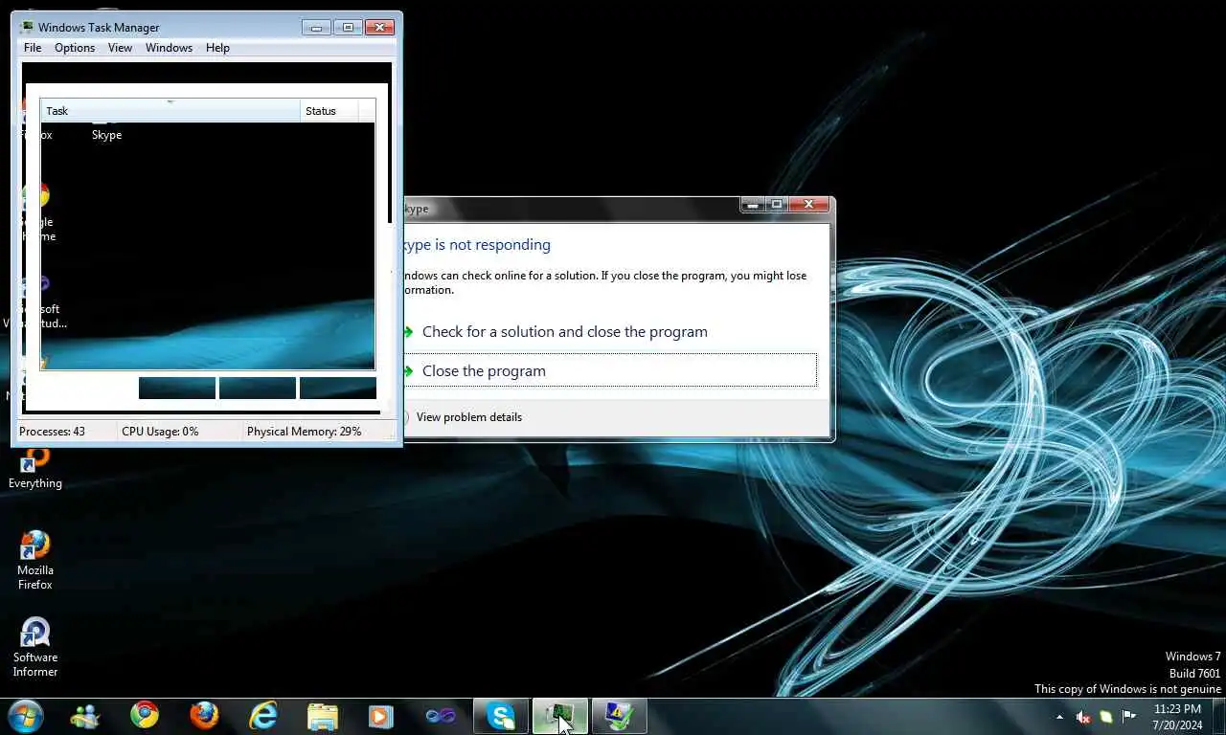Open Windows Media Player from taskbar
1226x735 pixels.
(x=381, y=716)
